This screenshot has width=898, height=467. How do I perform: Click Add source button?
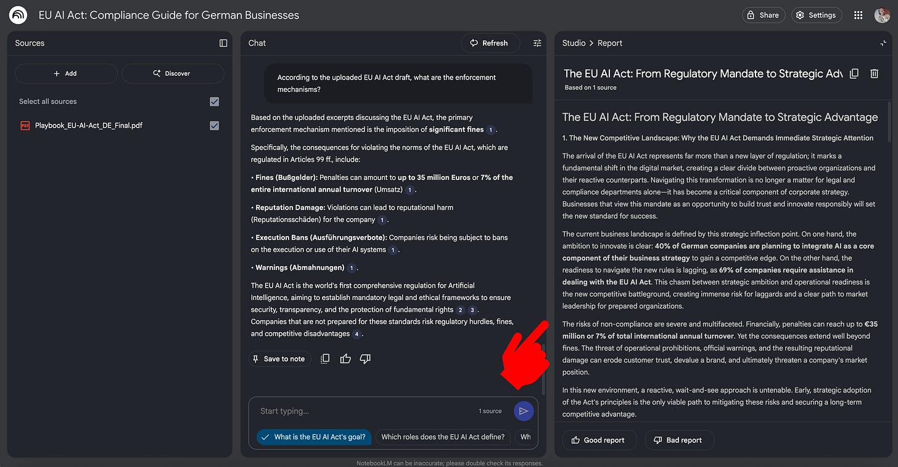pyautogui.click(x=66, y=73)
